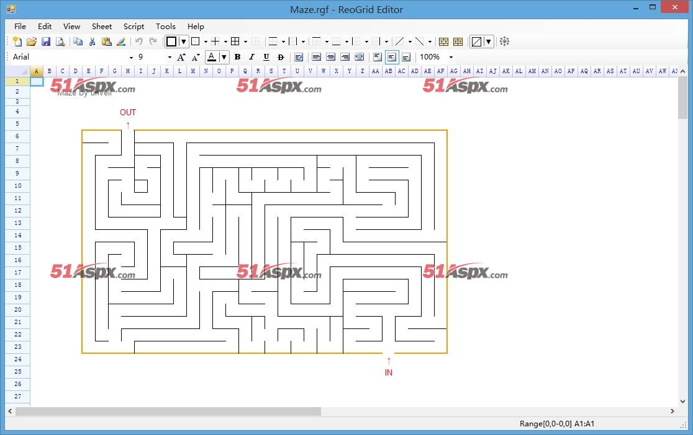Open the Sheet menu

102,27
